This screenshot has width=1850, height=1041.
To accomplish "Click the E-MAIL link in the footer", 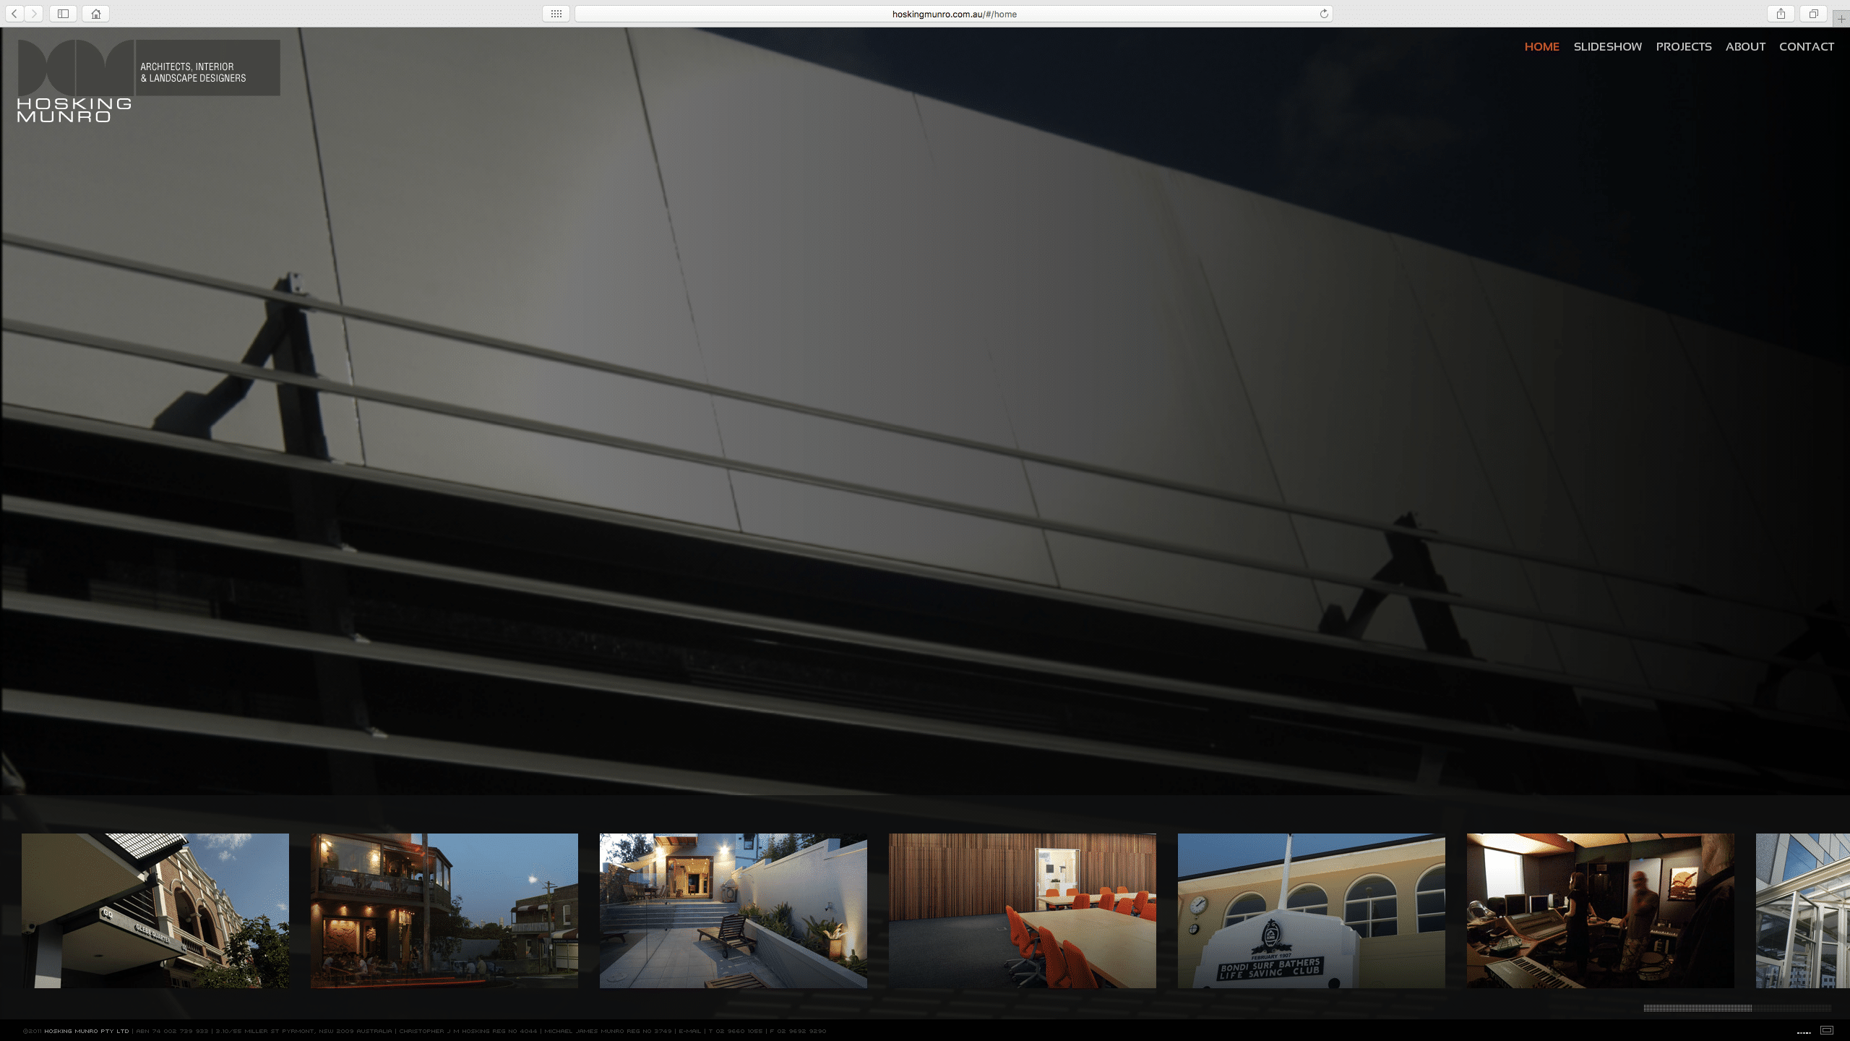I will pos(689,1031).
